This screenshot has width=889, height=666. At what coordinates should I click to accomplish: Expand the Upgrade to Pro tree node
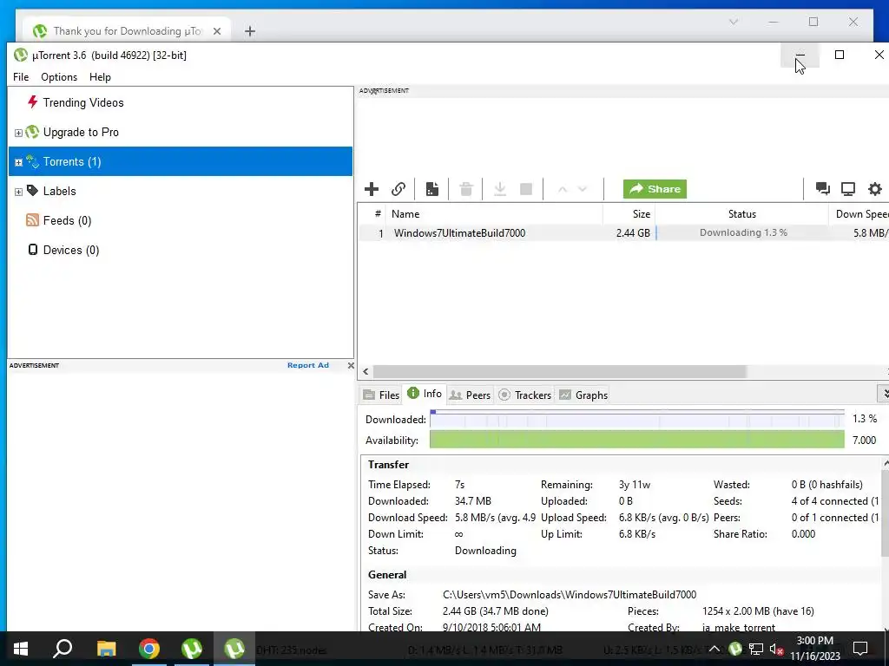point(18,133)
